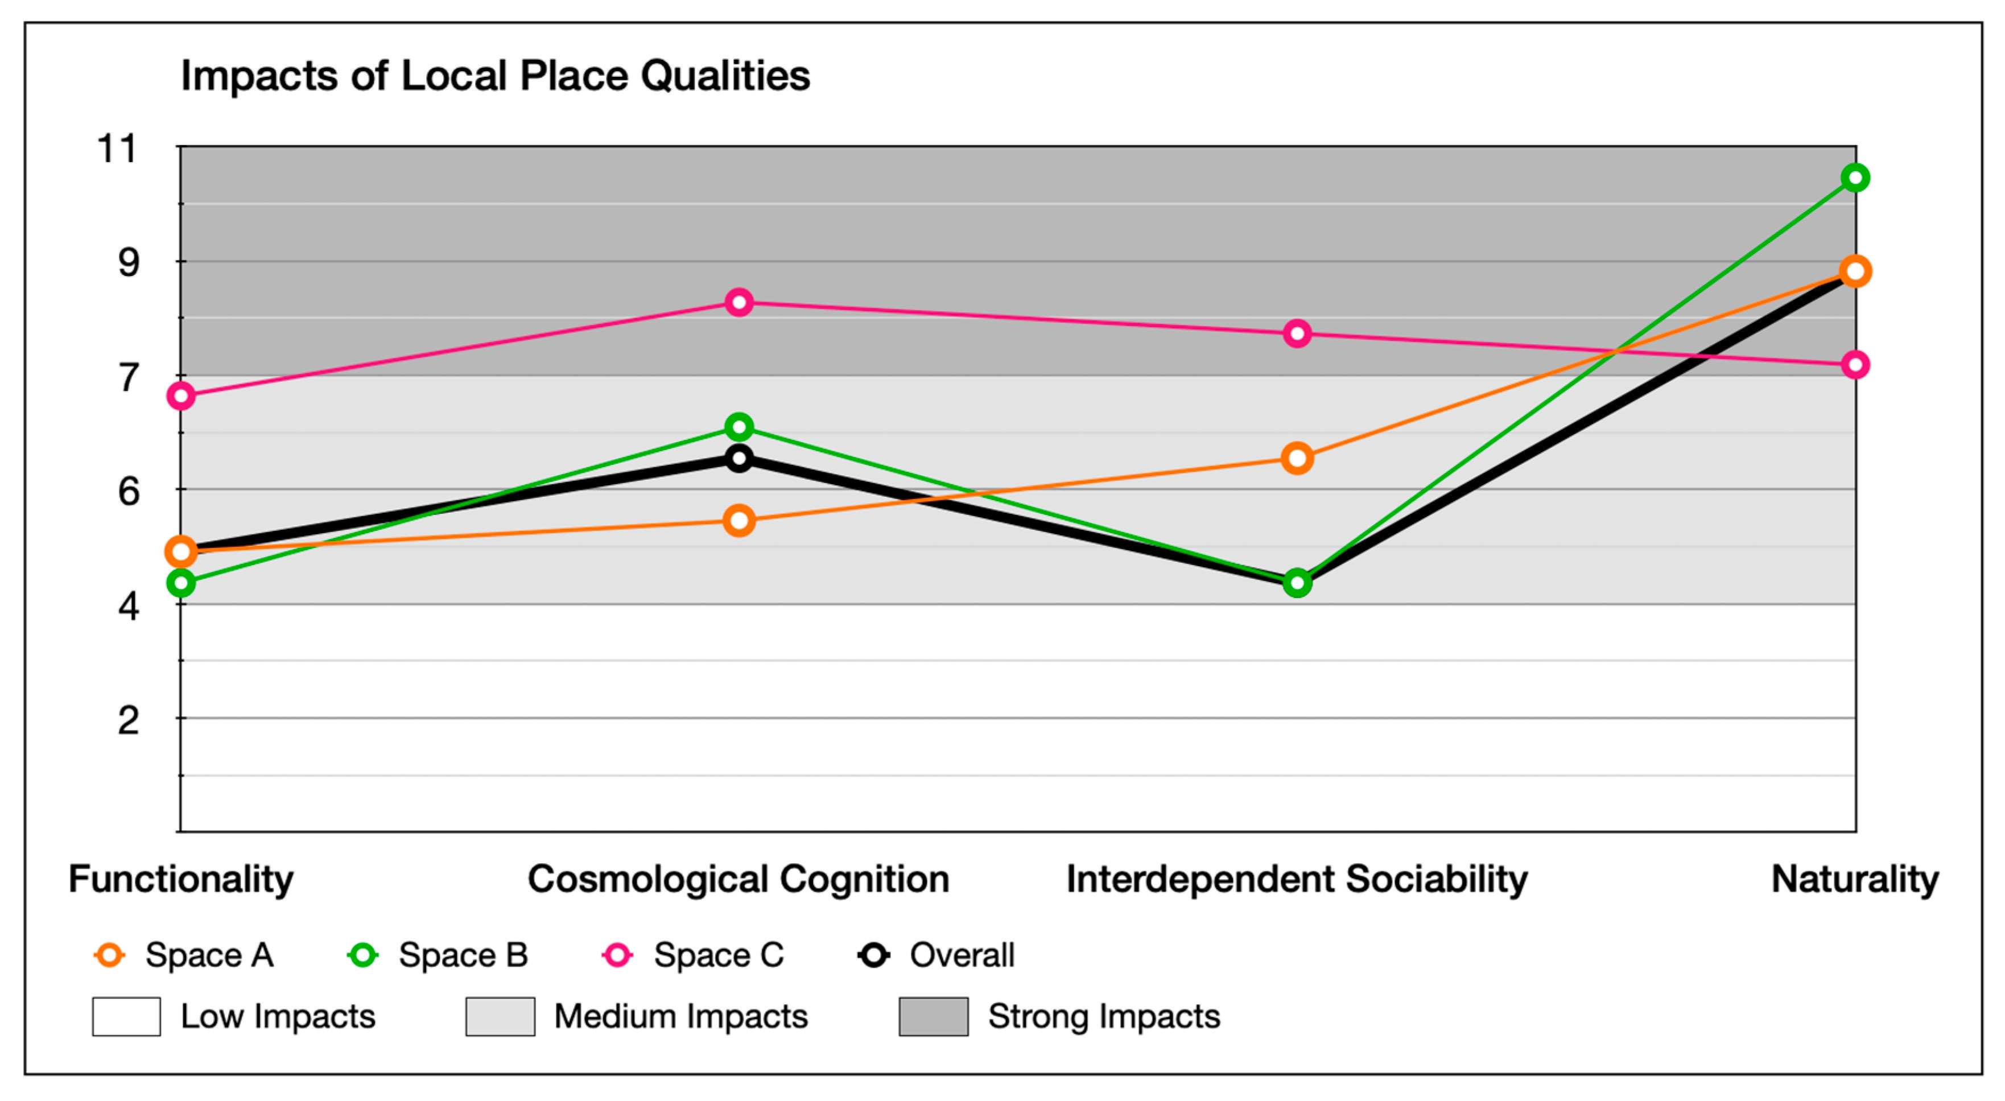Select the black Overall point at Cosmological Cognition
Screen dimensions: 2005x1101
(739, 458)
